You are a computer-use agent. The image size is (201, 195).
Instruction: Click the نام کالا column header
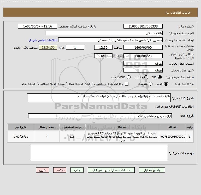coord(122,127)
